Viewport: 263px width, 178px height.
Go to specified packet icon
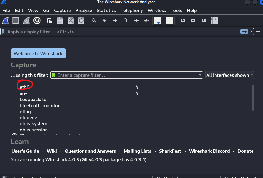tap(126, 20)
